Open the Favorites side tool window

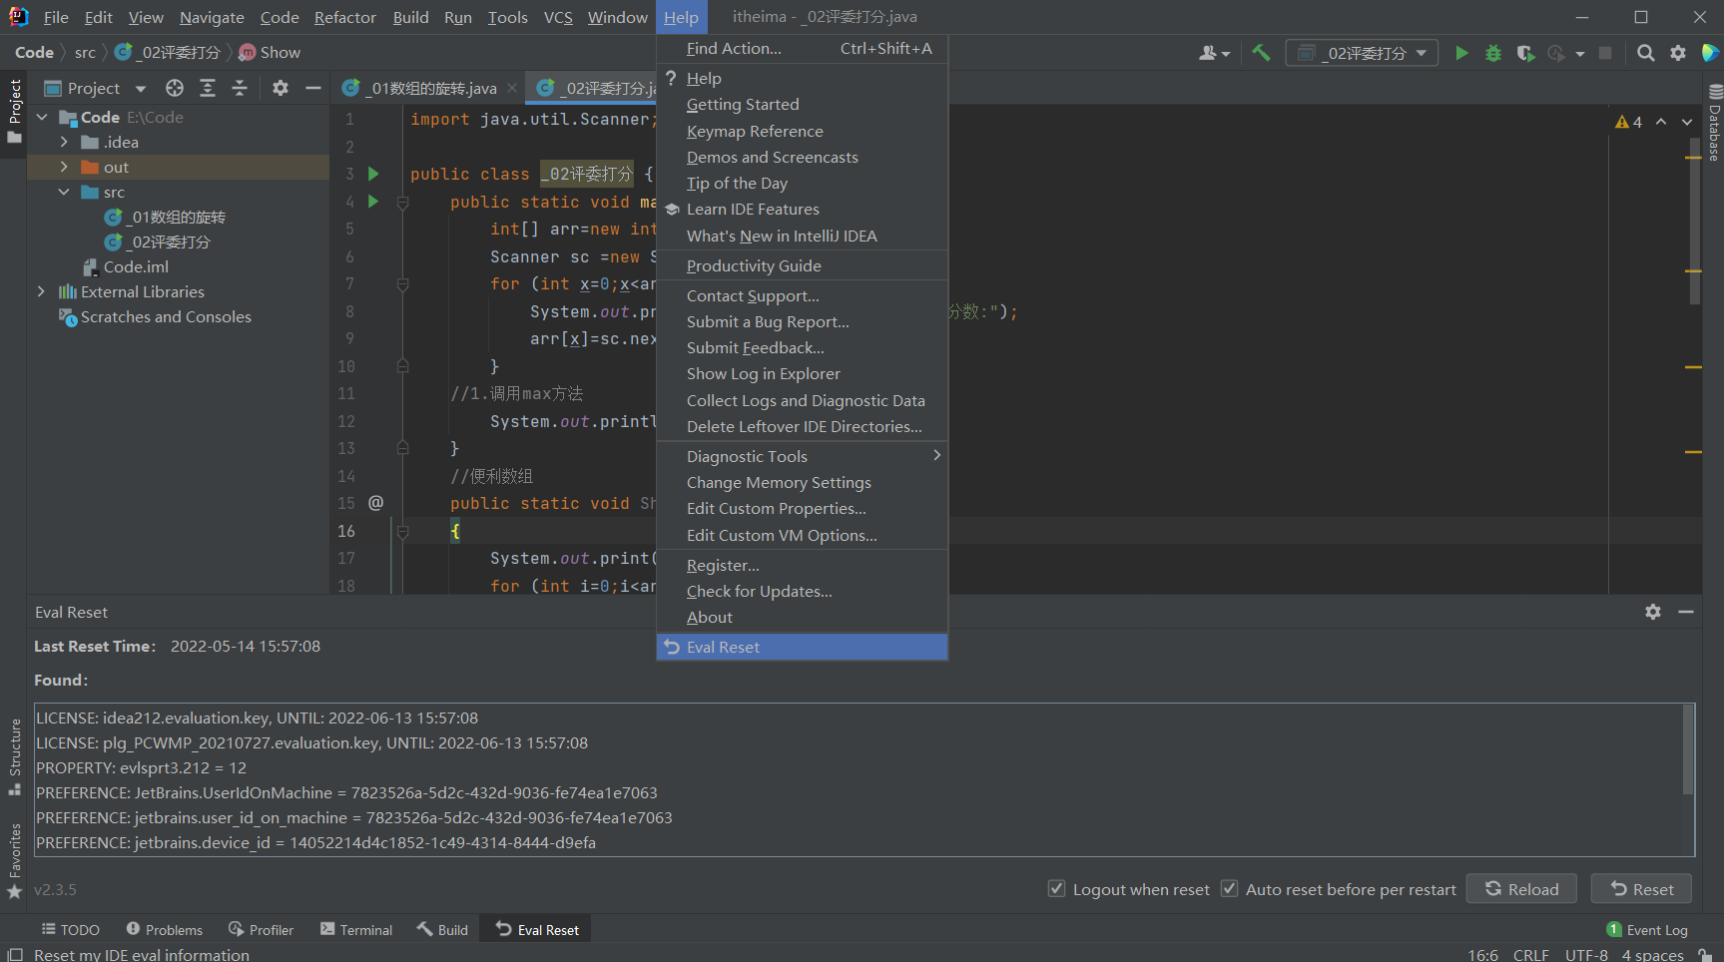[x=15, y=860]
